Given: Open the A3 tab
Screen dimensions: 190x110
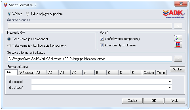Looking at the screenshot, I should [x=41, y=73].
